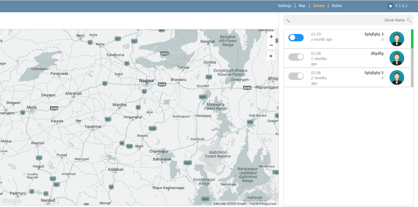Turn off the toggle for fghjfghj 3
The width and height of the screenshot is (418, 207).
pyautogui.click(x=296, y=37)
